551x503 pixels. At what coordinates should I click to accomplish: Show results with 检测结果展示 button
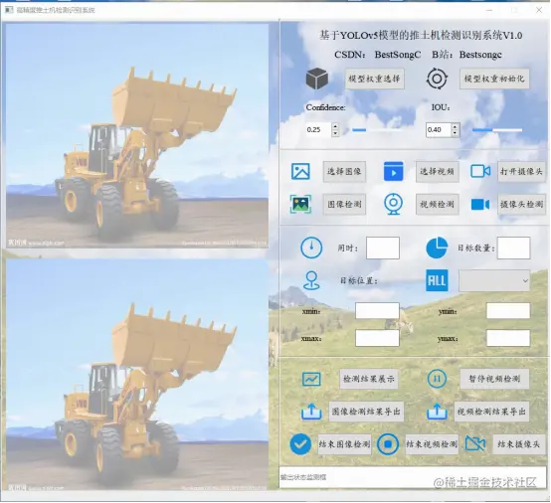[369, 379]
